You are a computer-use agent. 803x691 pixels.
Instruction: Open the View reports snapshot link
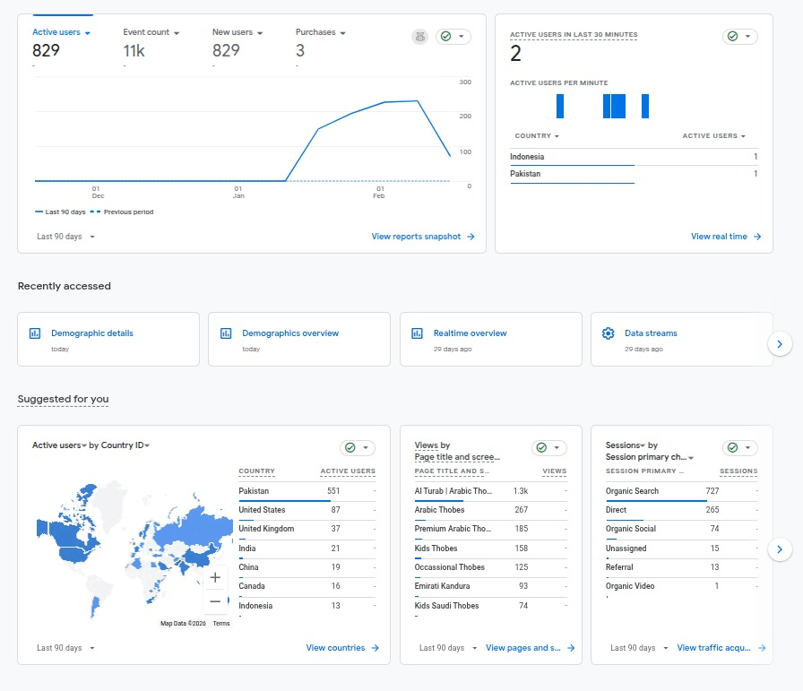coord(422,237)
